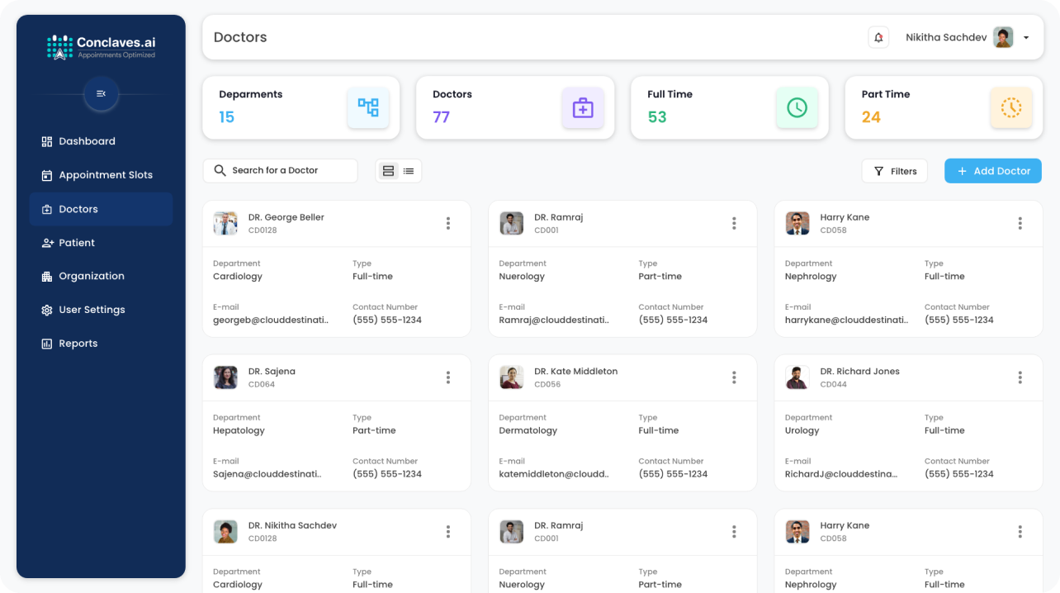Expand the user account dropdown arrow
Viewport: 1060px width, 593px height.
(1026, 38)
